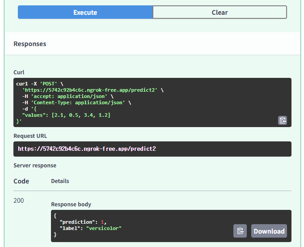Click the Response body label
The width and height of the screenshot is (304, 247).
pos(71,204)
